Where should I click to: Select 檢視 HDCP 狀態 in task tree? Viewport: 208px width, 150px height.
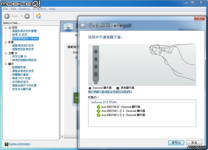point(21,78)
